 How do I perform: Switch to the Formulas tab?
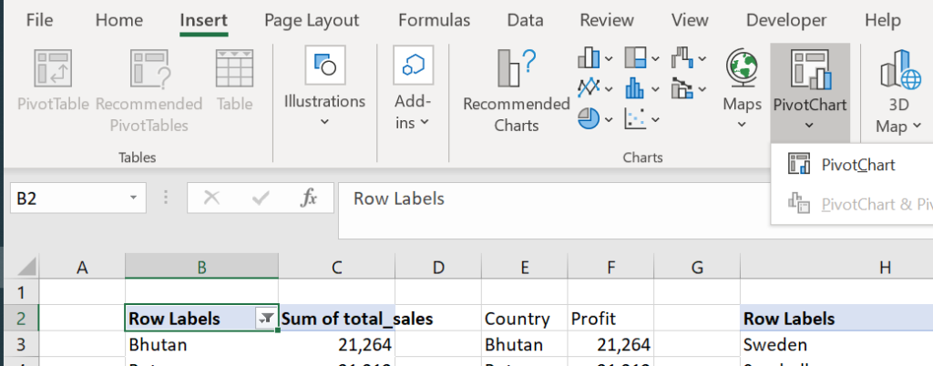pyautogui.click(x=434, y=20)
